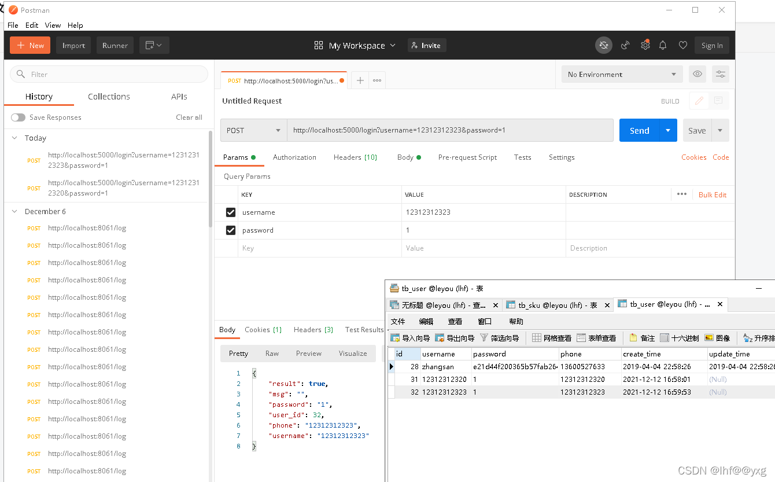This screenshot has height=482, width=775.
Task: Open the Import dialog
Action: (73, 45)
